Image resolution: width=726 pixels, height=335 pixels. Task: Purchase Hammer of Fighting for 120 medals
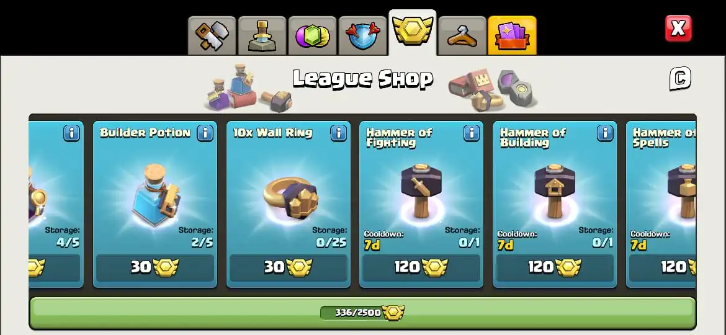(x=421, y=267)
